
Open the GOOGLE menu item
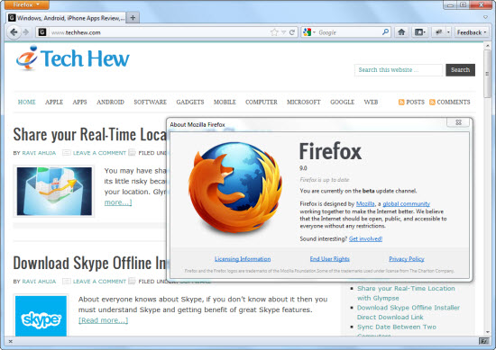[343, 102]
